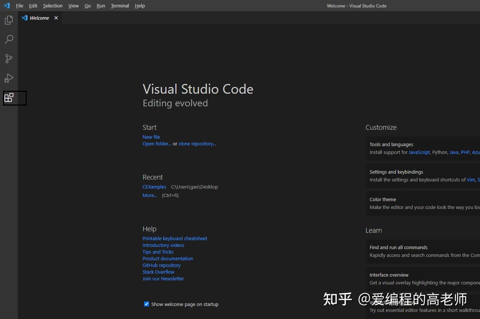The image size is (480, 319).
Task: Install support for JavaScript link
Action: [419, 152]
